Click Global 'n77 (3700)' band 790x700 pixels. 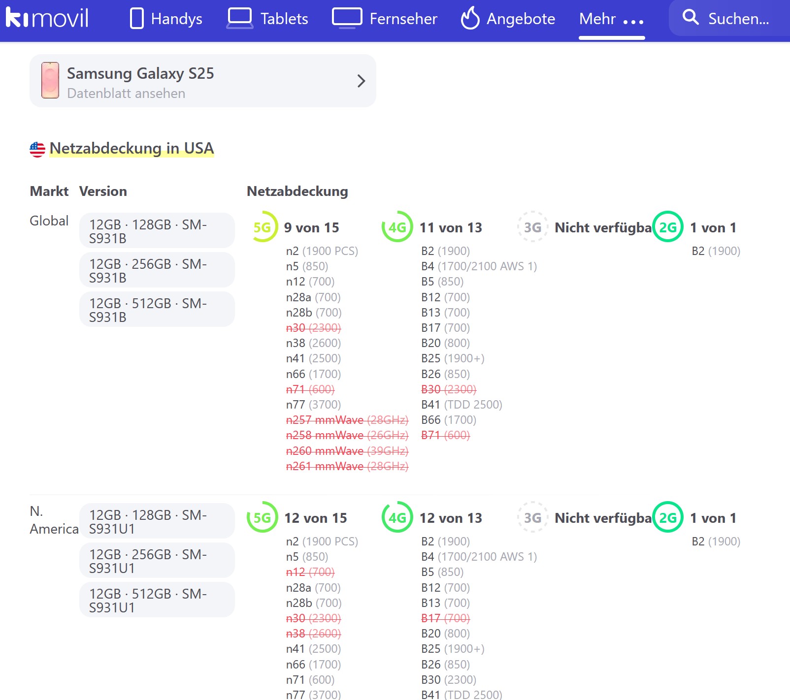click(x=313, y=405)
